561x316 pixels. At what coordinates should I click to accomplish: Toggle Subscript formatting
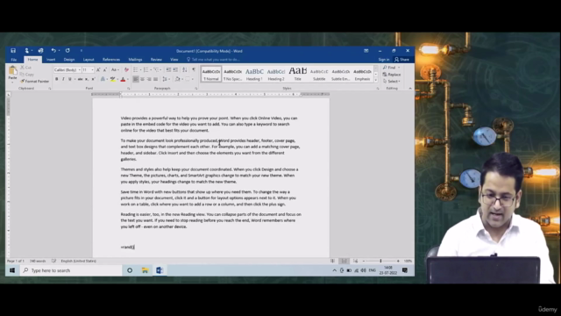click(x=87, y=79)
